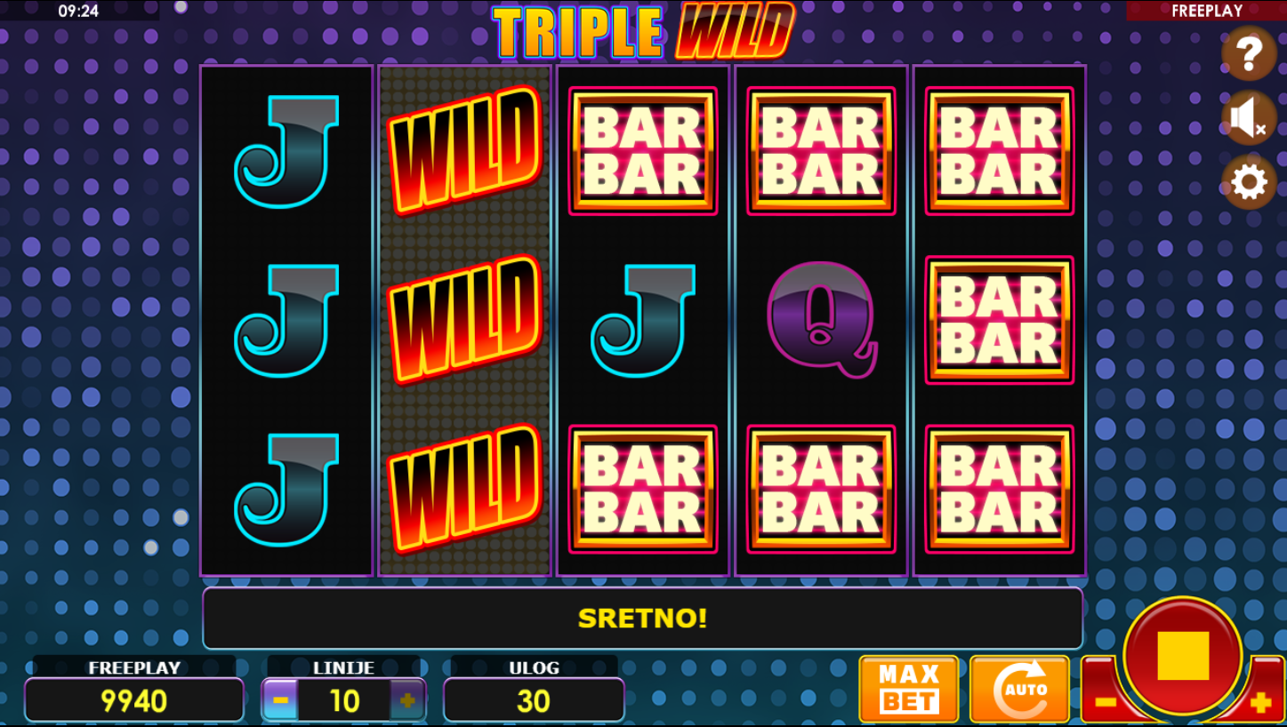Click the SRETNO! message bar
1287x727 pixels.
tap(642, 618)
